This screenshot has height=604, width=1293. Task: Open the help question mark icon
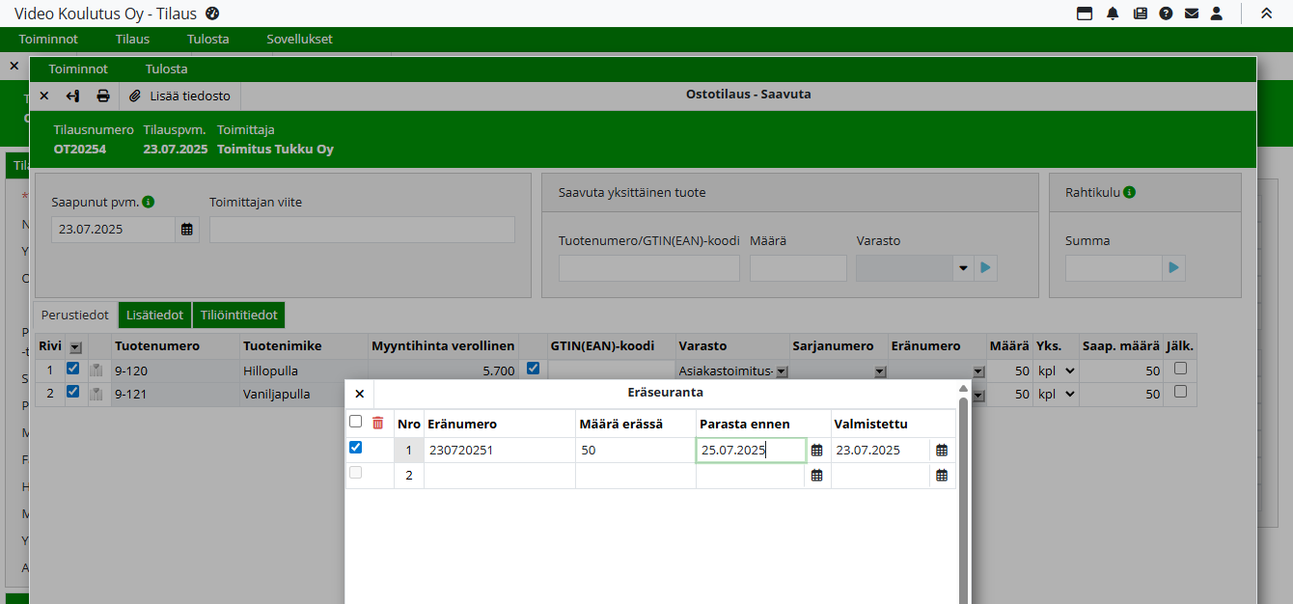click(x=1166, y=14)
